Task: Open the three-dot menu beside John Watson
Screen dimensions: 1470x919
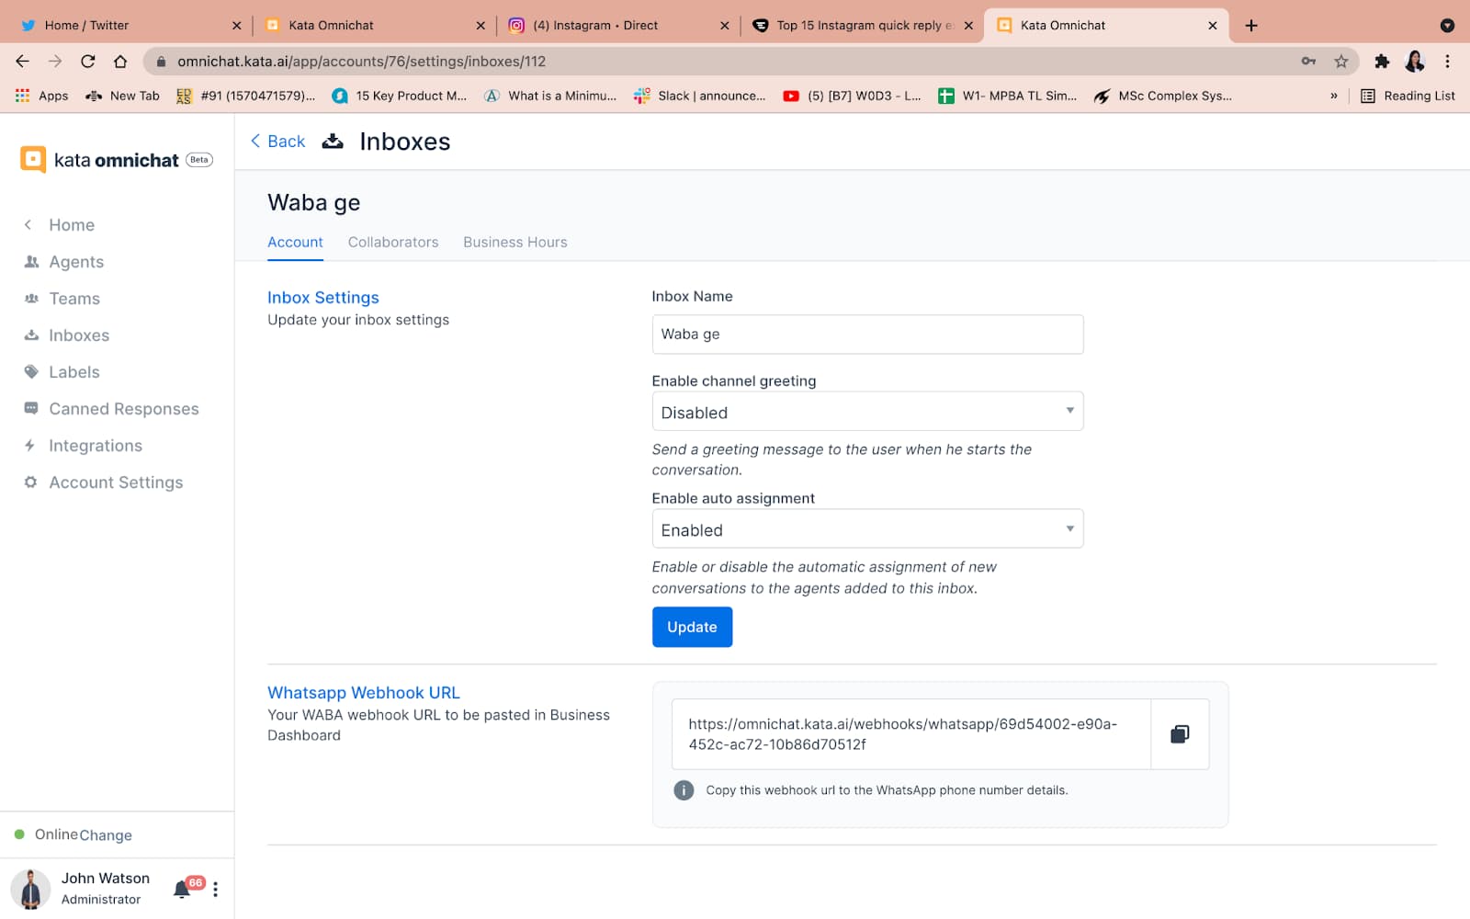Action: click(216, 890)
